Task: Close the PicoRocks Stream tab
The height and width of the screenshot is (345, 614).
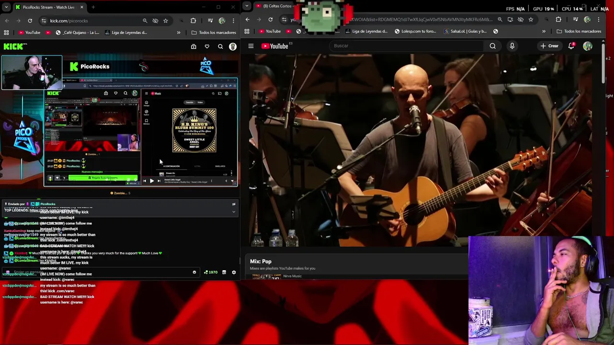Action: 82,7
